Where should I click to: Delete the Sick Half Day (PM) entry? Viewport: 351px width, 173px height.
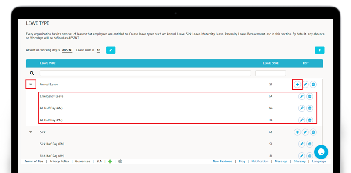310,144
